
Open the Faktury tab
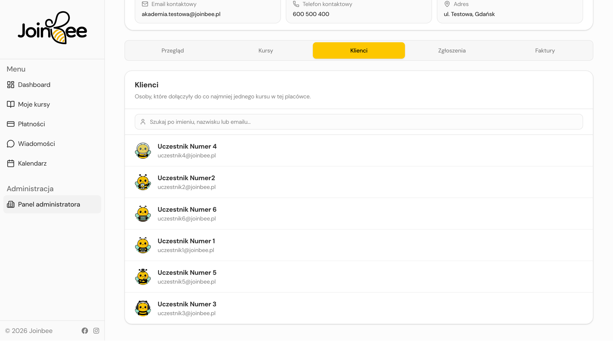pos(545,51)
